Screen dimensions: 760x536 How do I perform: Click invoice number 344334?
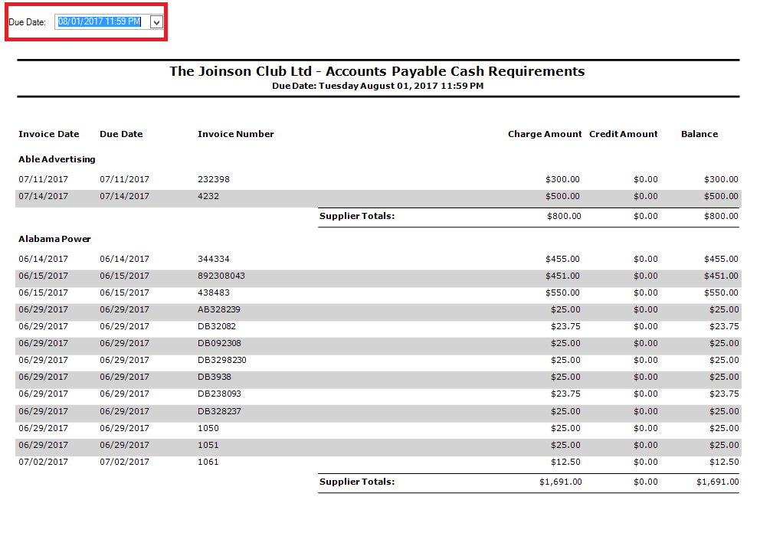214,259
